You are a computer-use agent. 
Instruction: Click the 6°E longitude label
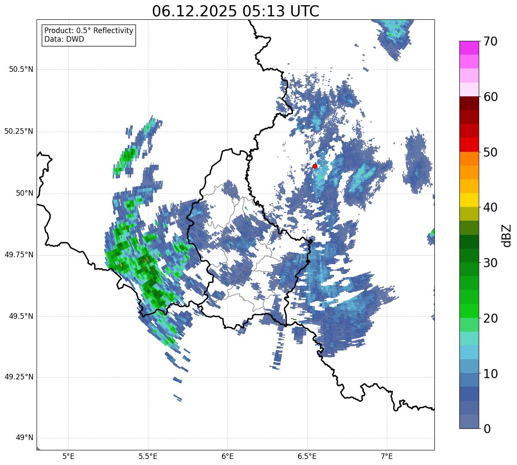point(228,456)
